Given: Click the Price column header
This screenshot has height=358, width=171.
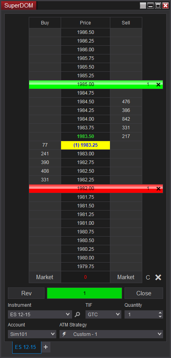Looking at the screenshot, I should [85, 23].
